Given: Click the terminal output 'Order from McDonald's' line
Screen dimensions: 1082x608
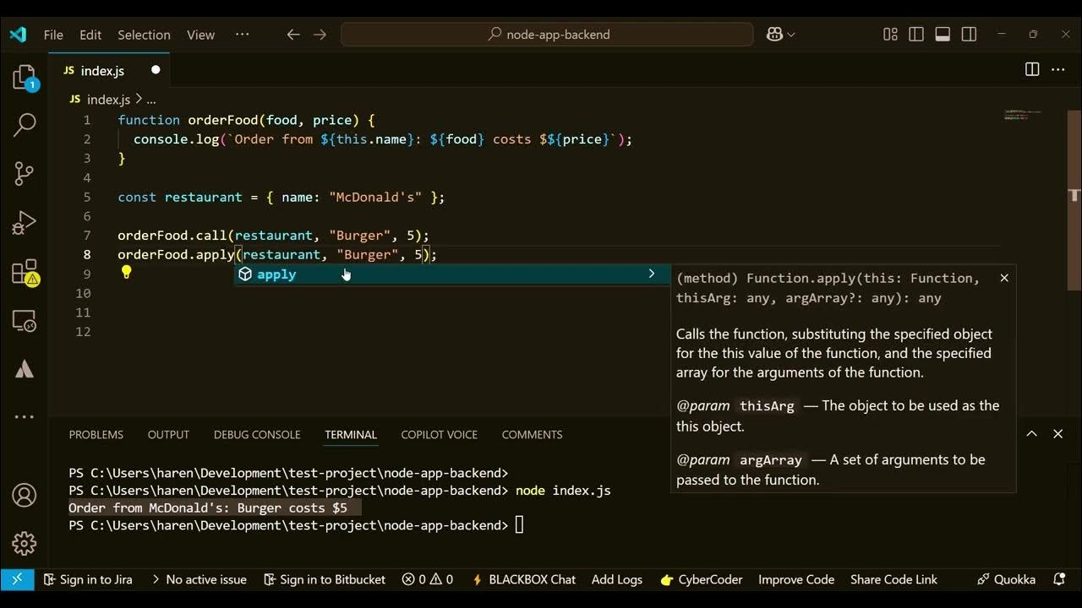Looking at the screenshot, I should 208,508.
